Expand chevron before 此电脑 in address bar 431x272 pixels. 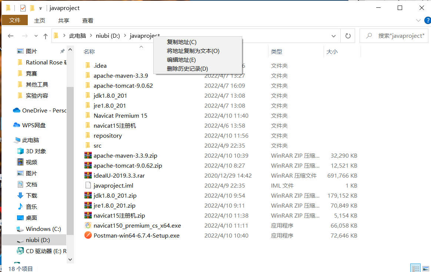(x=64, y=36)
